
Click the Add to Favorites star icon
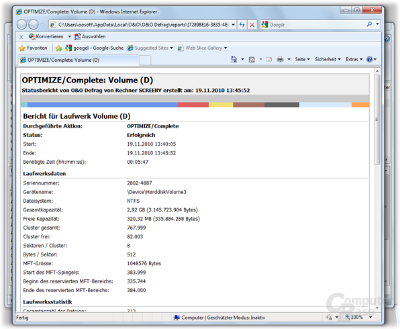point(58,48)
